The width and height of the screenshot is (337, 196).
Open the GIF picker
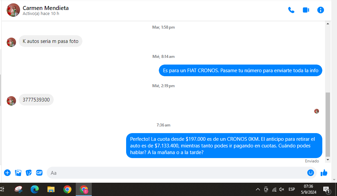[39, 173]
